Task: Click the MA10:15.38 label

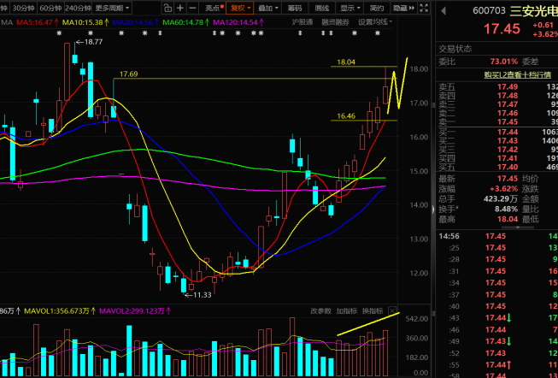Action: pos(85,22)
